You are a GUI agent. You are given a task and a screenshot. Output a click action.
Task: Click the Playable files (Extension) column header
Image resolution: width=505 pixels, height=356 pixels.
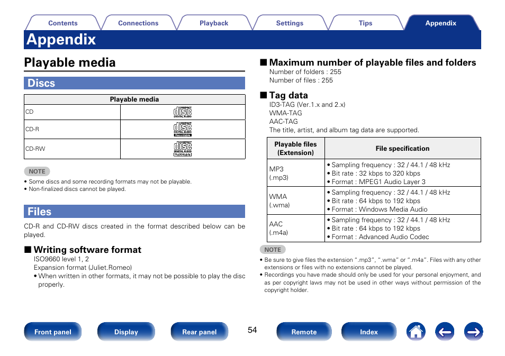296,149
